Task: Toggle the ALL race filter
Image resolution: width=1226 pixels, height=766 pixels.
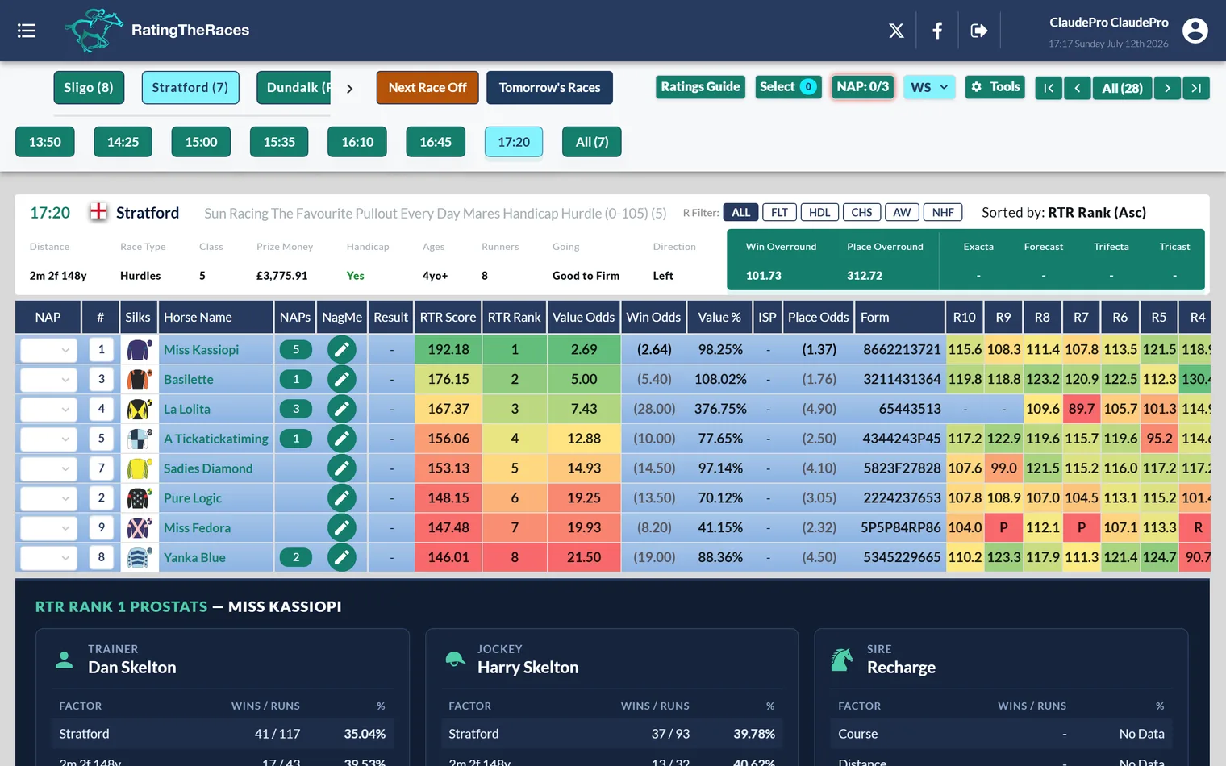Action: pyautogui.click(x=740, y=212)
